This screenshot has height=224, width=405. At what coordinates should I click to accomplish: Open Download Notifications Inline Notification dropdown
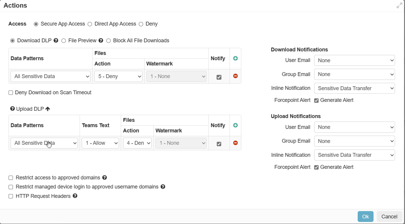point(354,88)
